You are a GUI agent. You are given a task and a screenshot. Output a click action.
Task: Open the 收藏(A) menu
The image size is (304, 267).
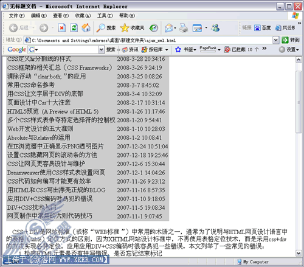[83, 16]
